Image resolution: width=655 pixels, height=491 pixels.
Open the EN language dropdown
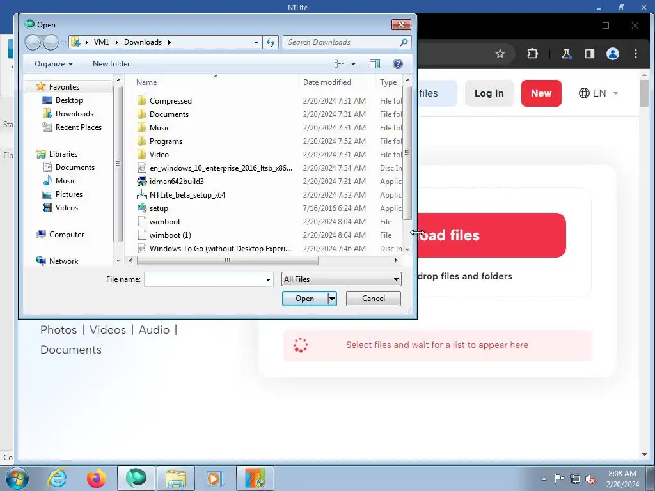(x=598, y=93)
